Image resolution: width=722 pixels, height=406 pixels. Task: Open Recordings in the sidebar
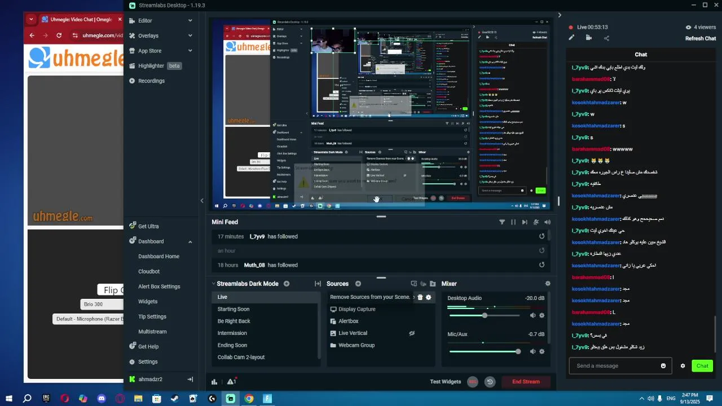click(151, 81)
